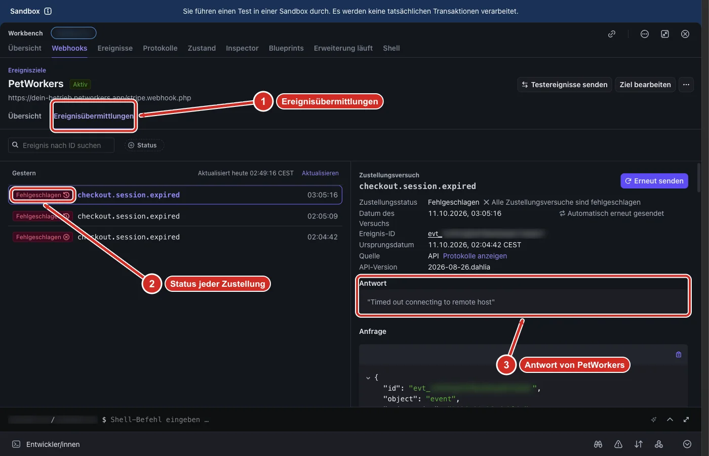
Task: Click the terminal icon beside Entwickler/innen
Action: click(x=16, y=444)
